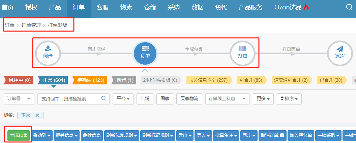Expand the 平台 filter dropdown
Viewport: 356px width, 143px height.
click(x=123, y=99)
